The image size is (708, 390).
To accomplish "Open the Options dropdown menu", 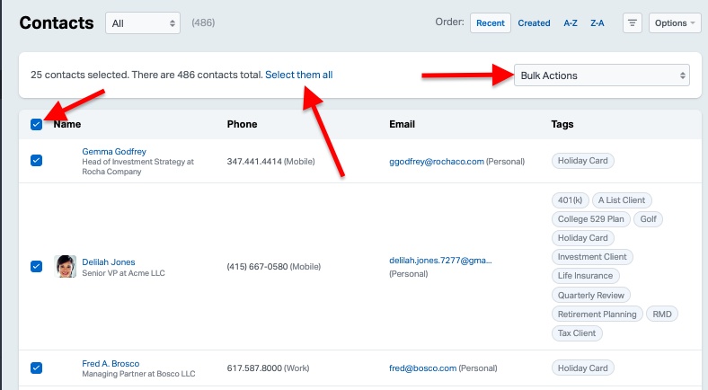I will click(675, 23).
